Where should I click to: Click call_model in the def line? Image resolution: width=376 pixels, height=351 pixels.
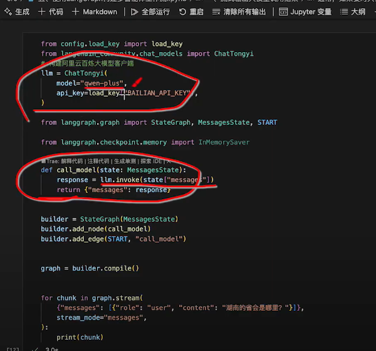coord(76,170)
